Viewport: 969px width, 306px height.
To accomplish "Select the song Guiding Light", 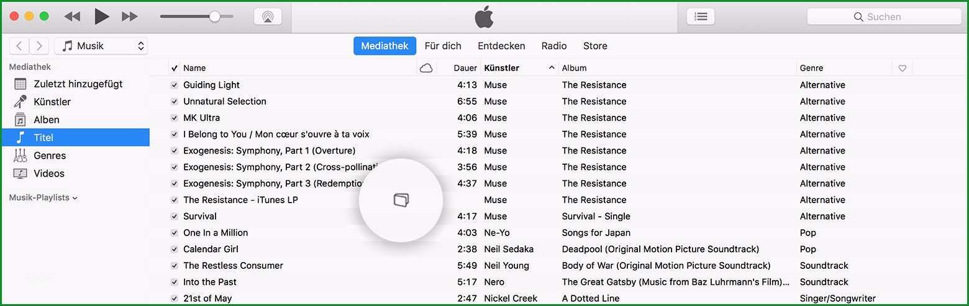I will [x=211, y=85].
